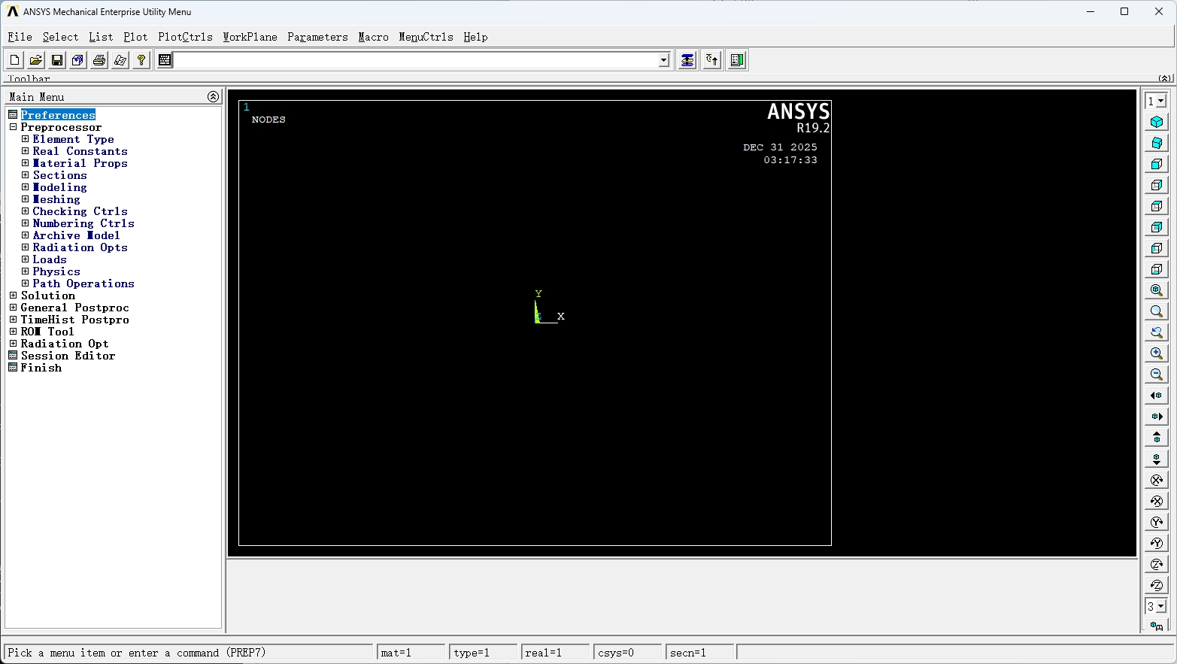This screenshot has width=1177, height=664.
Task: Click the Raise Hidden windows icon
Action: 687,60
